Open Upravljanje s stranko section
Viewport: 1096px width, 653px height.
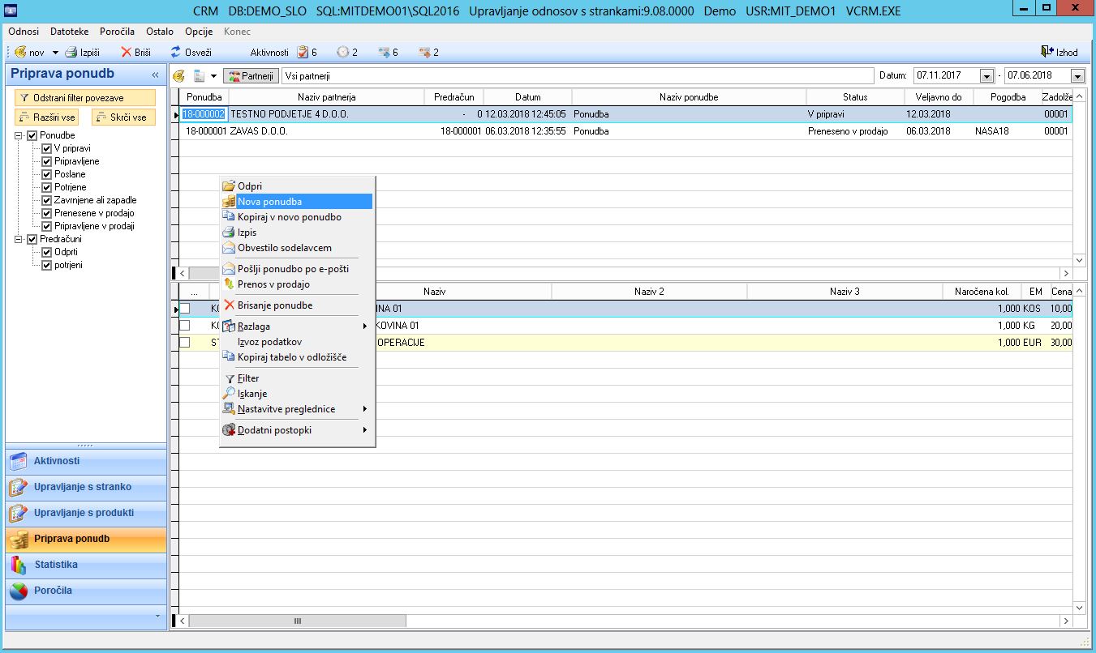point(86,487)
